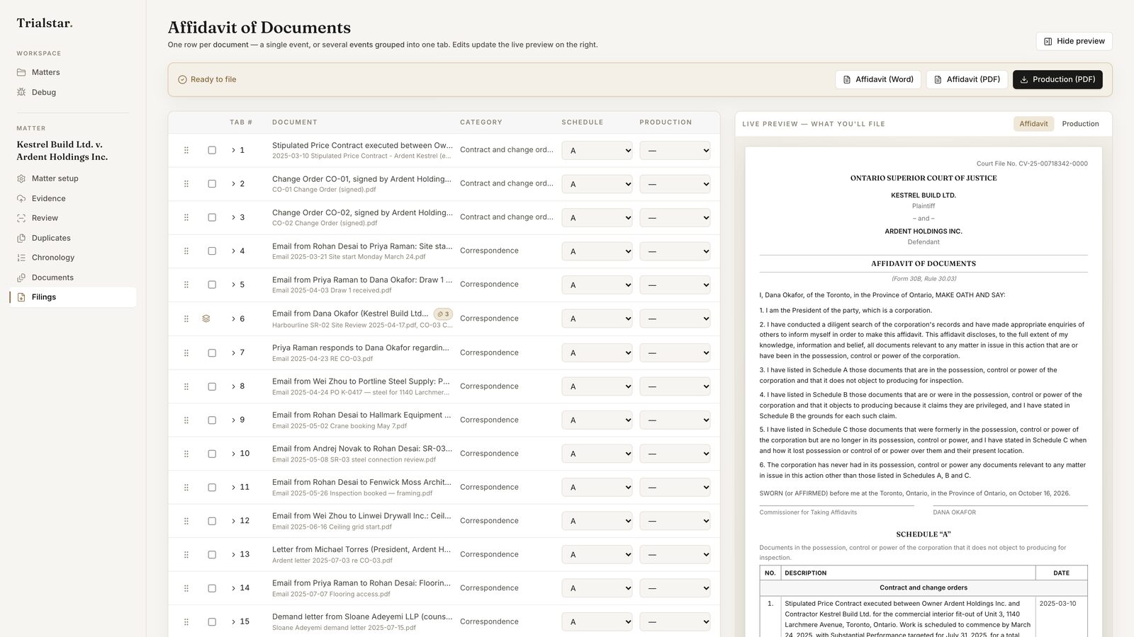Click the 3-attachment badge on tab 6
Viewport: 1134px width, 637px height.
pyautogui.click(x=443, y=314)
